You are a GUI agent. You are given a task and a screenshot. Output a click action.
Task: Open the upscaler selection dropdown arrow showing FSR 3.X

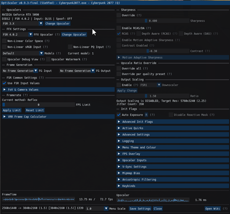(41, 23)
